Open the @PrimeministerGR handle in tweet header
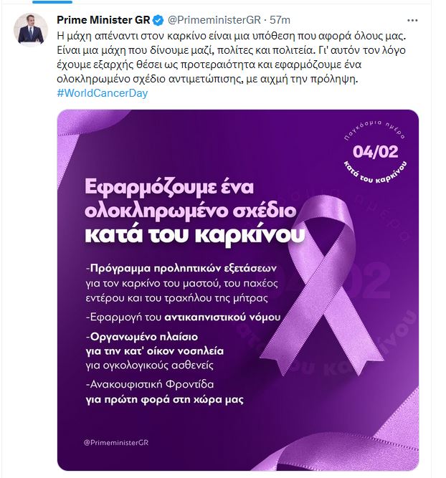446x478 pixels. pos(214,20)
